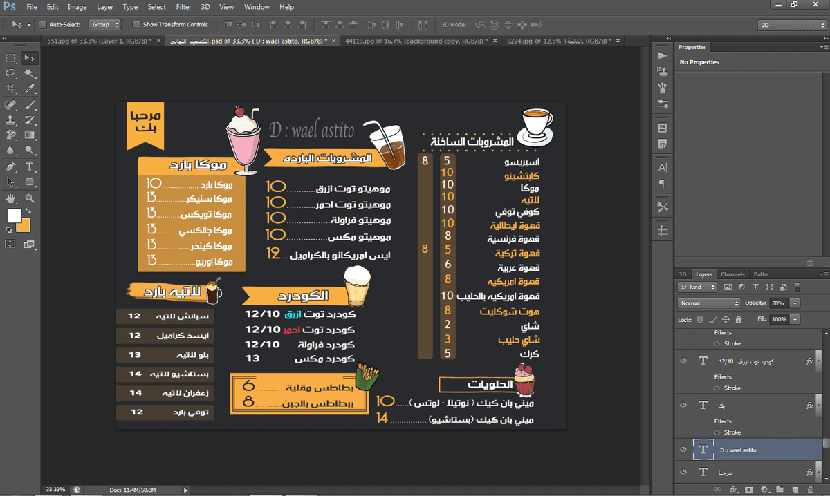Switch to the 551.jpg document tab
This screenshot has width=830, height=496.
(99, 41)
